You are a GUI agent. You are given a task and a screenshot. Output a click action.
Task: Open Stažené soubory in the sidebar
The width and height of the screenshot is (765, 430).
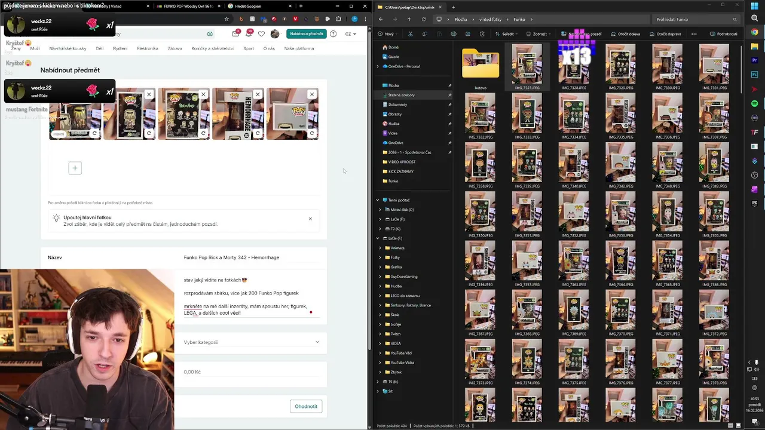tap(401, 95)
